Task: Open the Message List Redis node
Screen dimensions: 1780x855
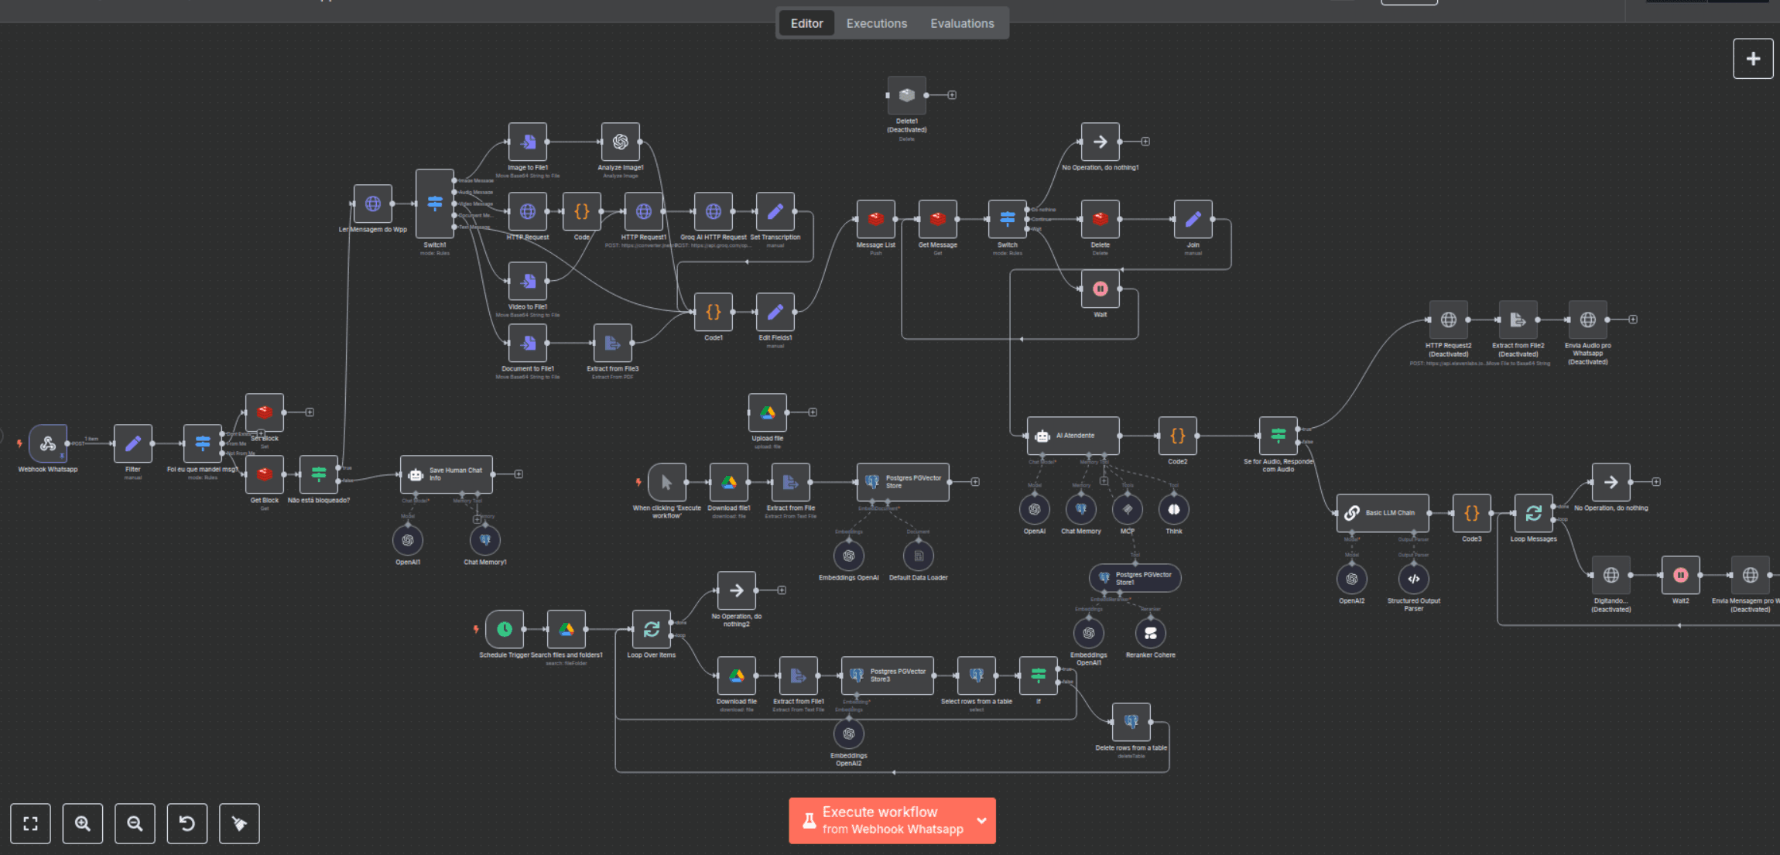Action: click(x=876, y=219)
